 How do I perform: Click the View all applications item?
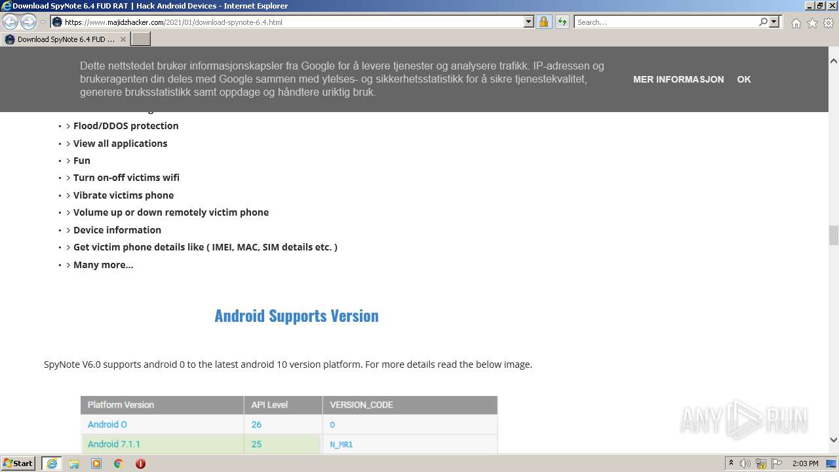point(120,144)
